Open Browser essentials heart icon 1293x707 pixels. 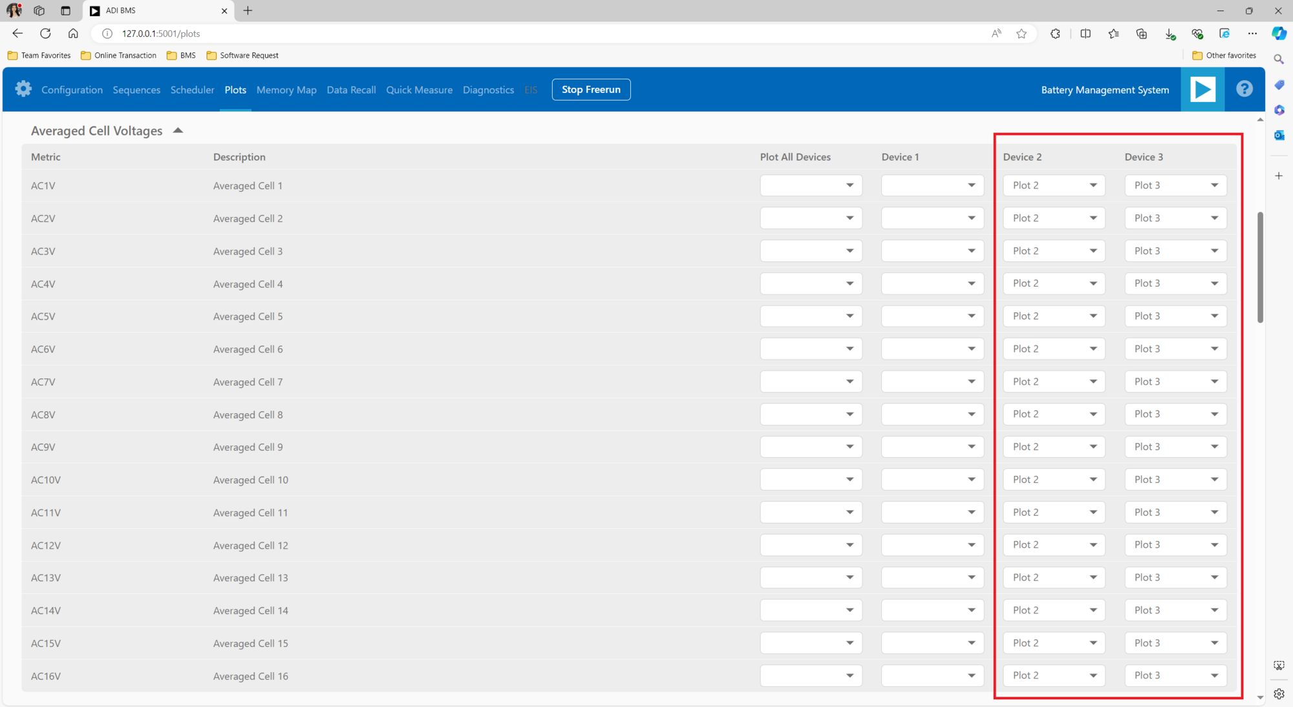[x=1197, y=34]
